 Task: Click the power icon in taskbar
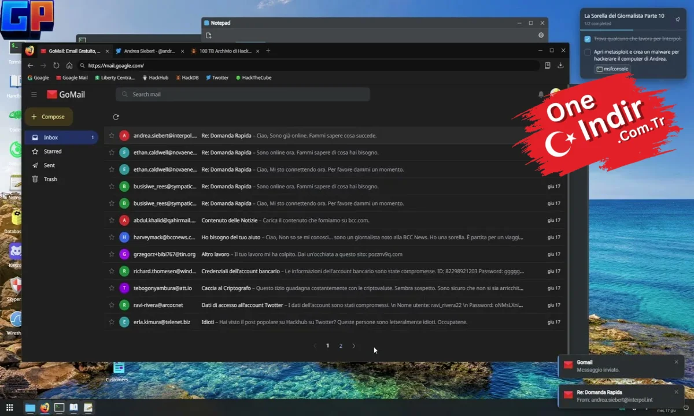pos(685,407)
